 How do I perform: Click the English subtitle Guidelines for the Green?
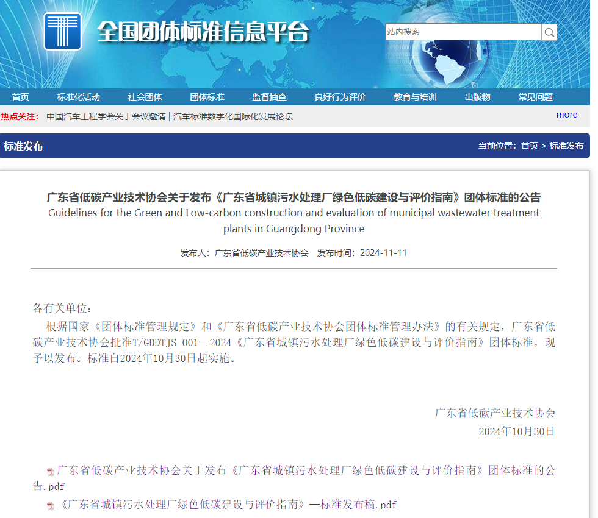click(294, 221)
